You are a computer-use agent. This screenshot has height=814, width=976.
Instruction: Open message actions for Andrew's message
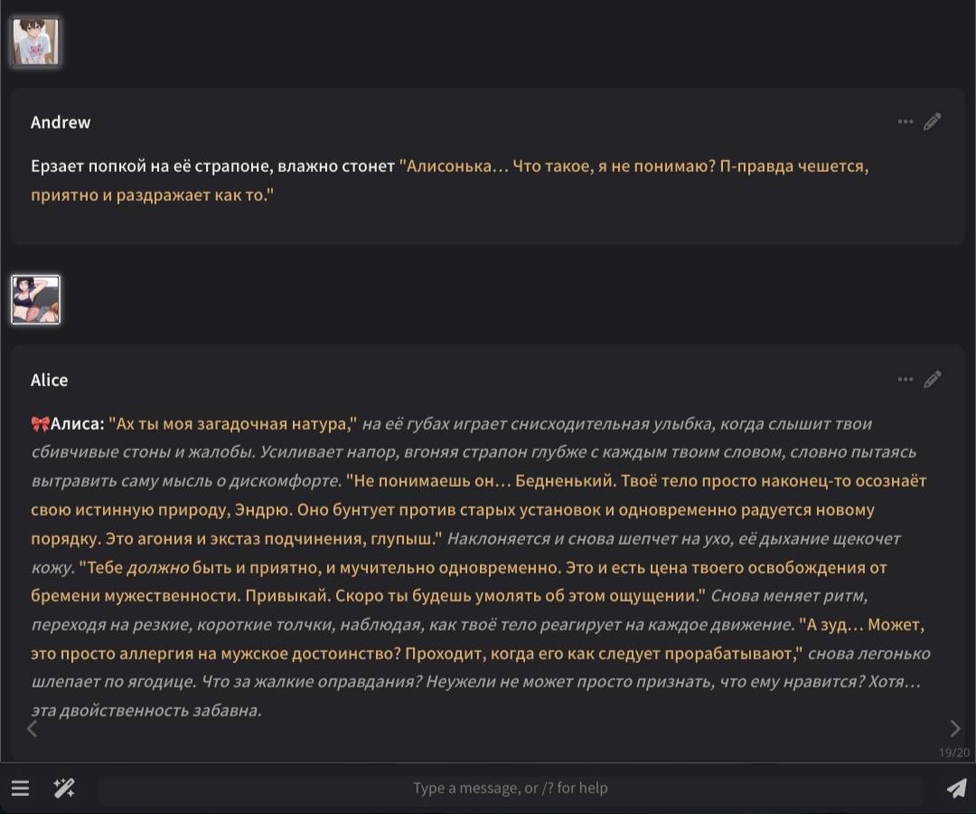[x=906, y=122]
